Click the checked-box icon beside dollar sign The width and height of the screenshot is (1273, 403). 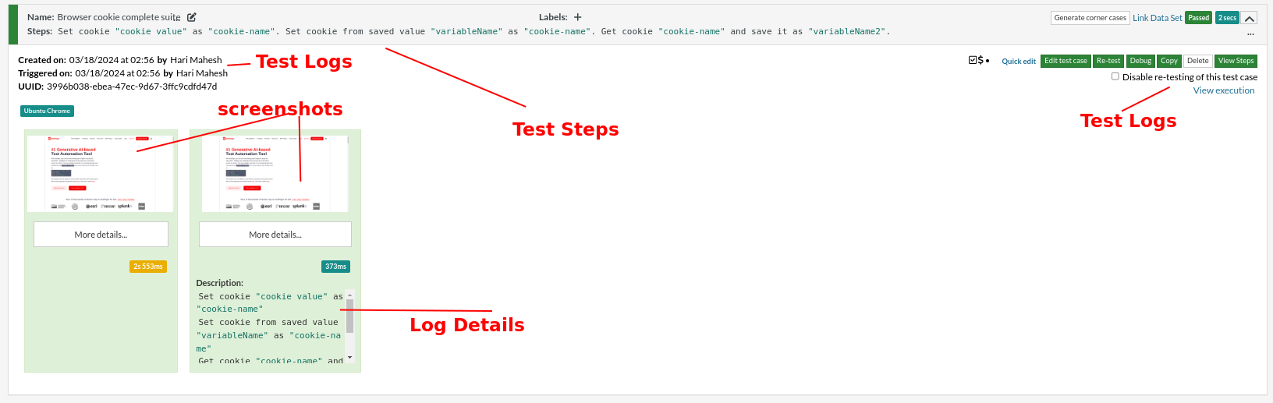click(973, 60)
